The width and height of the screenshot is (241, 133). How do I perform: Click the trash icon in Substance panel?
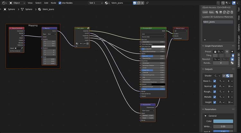coord(232,12)
